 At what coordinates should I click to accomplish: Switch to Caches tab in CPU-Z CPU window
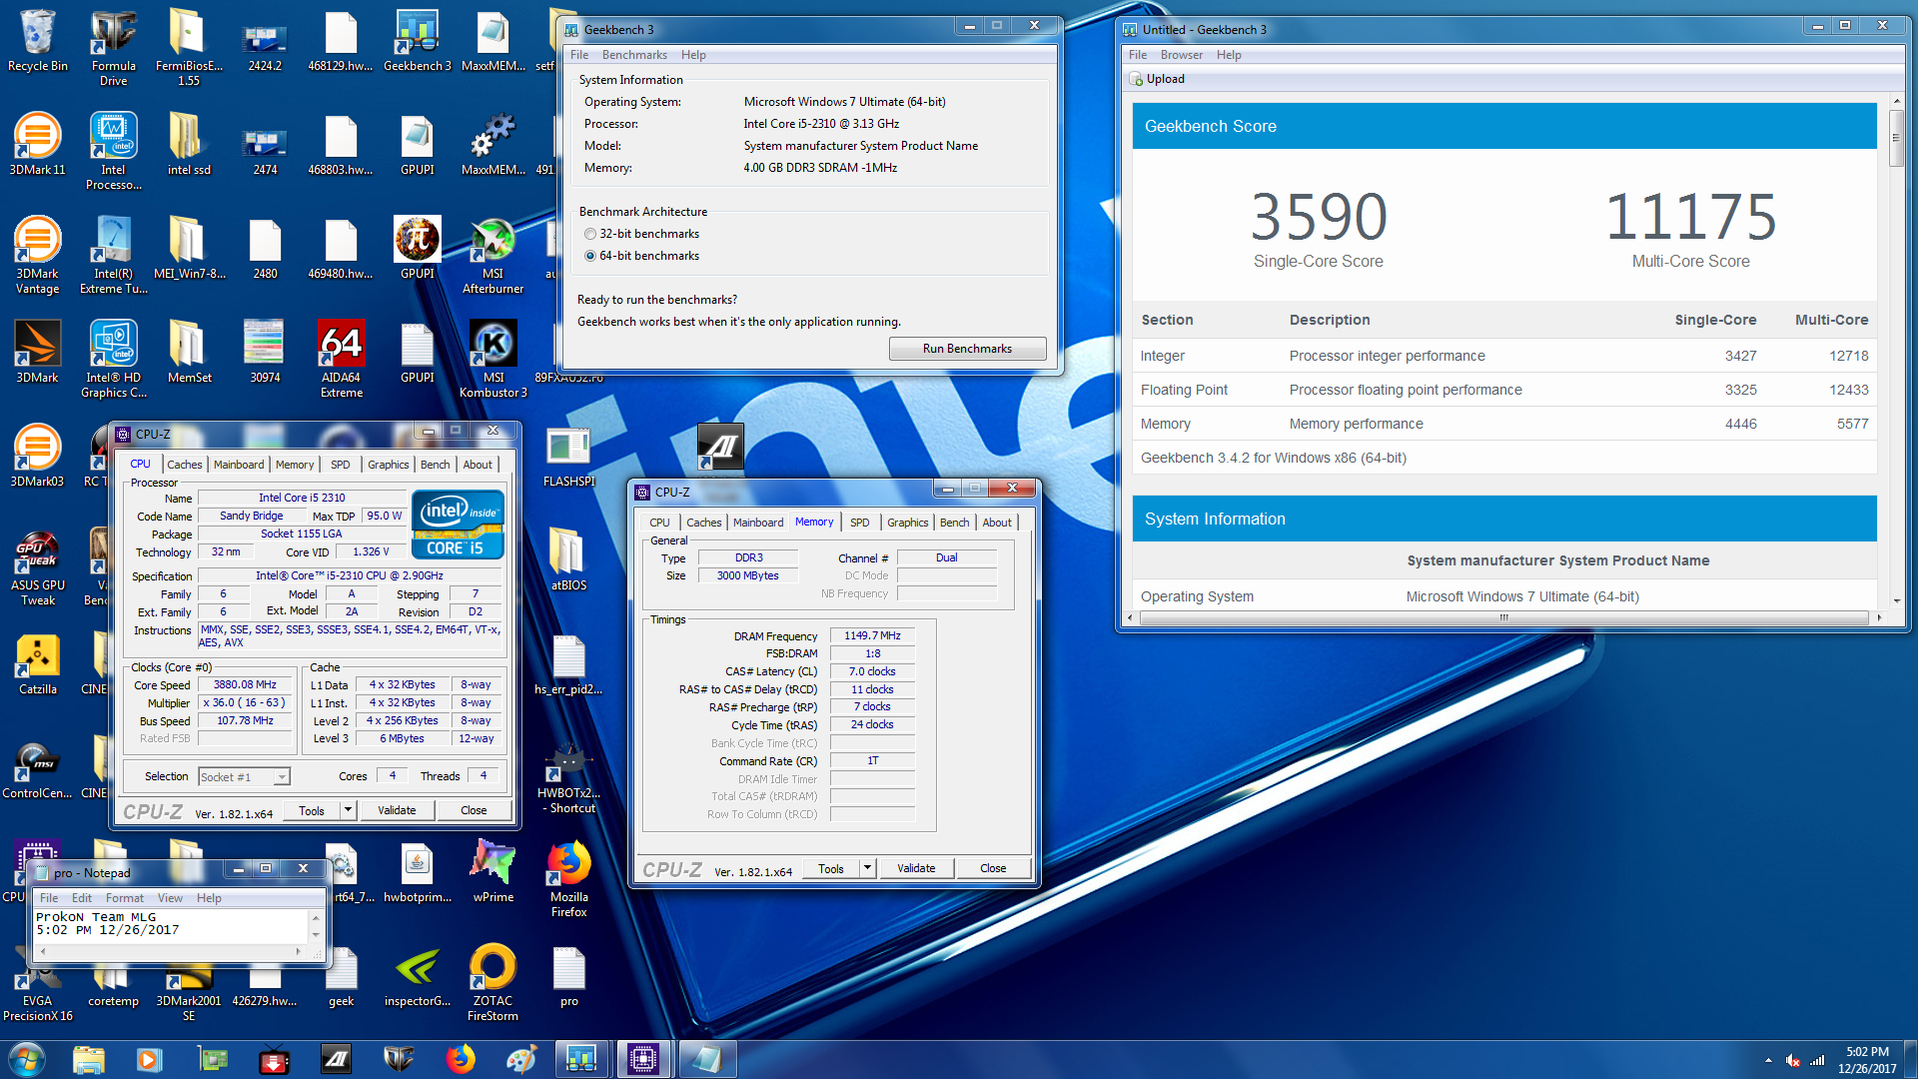point(185,465)
